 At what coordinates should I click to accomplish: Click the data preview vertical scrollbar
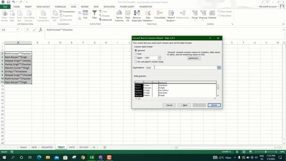coord(218,90)
